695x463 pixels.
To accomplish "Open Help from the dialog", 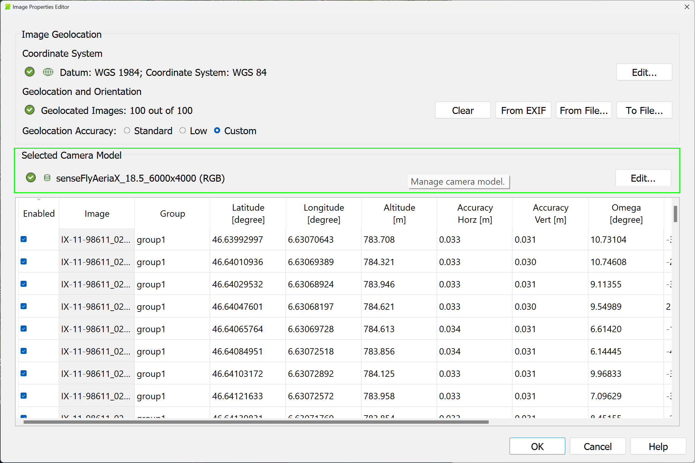I will 658,446.
